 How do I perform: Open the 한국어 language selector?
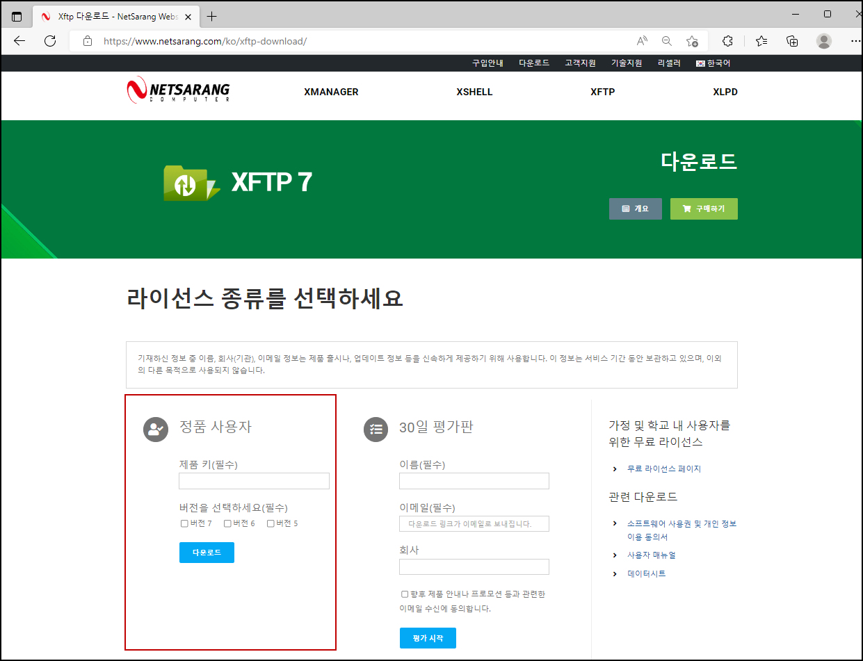713,63
